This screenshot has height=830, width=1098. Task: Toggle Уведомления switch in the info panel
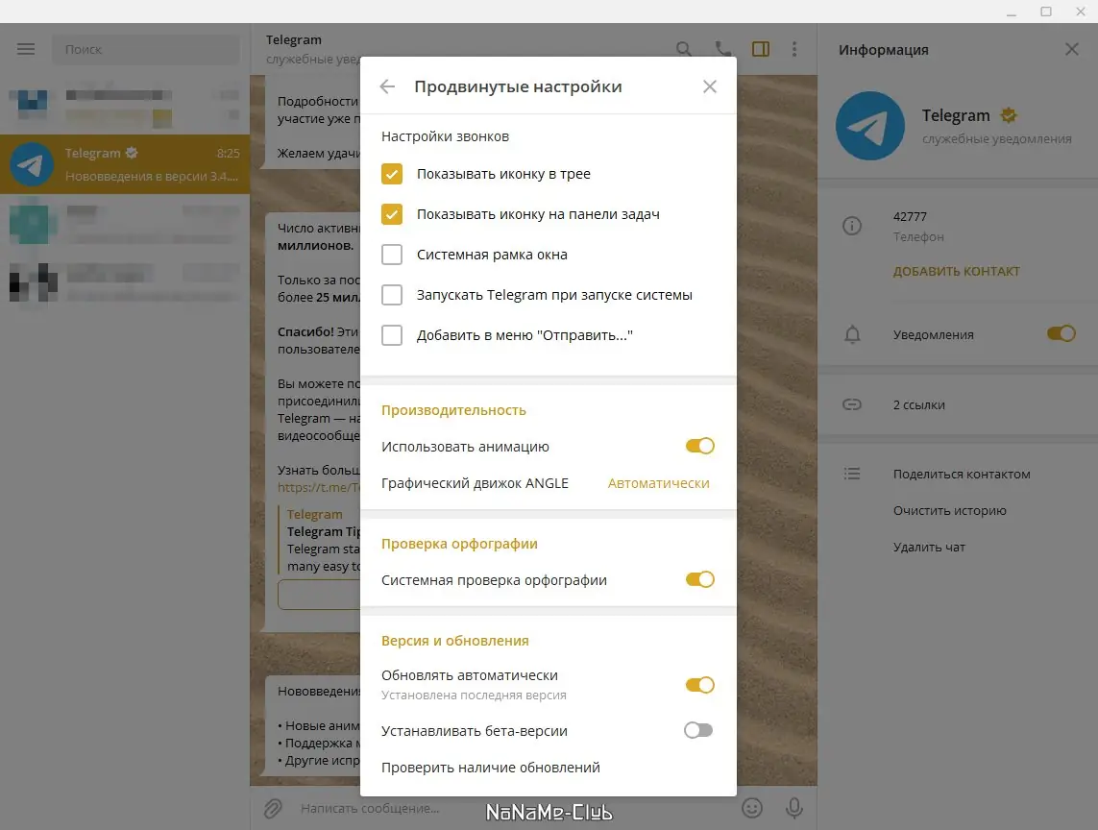(x=1061, y=334)
